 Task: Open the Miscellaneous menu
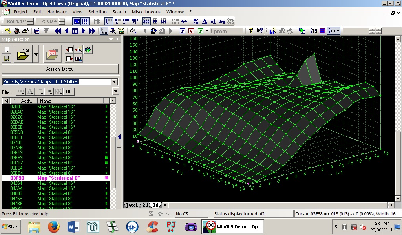tap(146, 12)
